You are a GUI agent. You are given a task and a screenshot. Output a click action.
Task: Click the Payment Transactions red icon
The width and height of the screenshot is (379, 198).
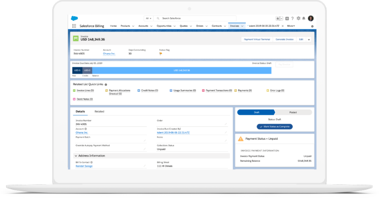pyautogui.click(x=203, y=90)
